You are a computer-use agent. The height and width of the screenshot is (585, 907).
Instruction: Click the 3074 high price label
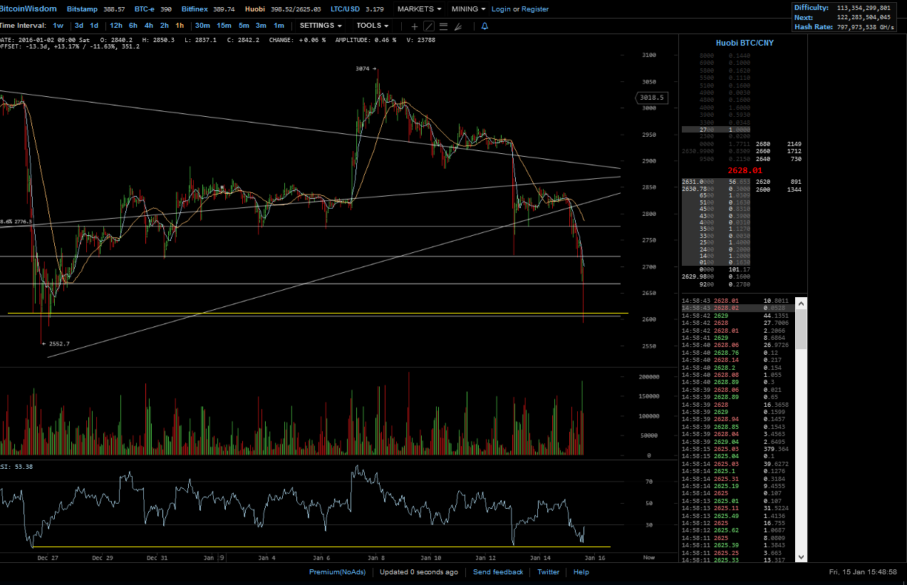click(x=364, y=69)
